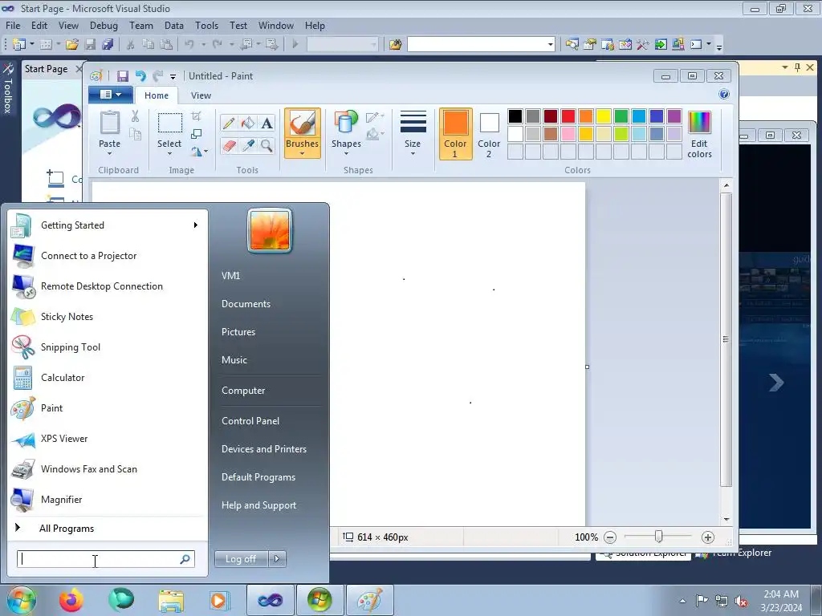
Task: Click the zoom in plus button
Action: tap(708, 537)
